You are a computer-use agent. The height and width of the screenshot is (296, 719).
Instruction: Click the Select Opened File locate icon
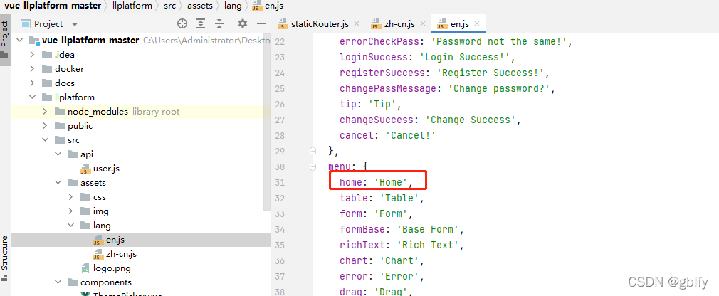[182, 23]
